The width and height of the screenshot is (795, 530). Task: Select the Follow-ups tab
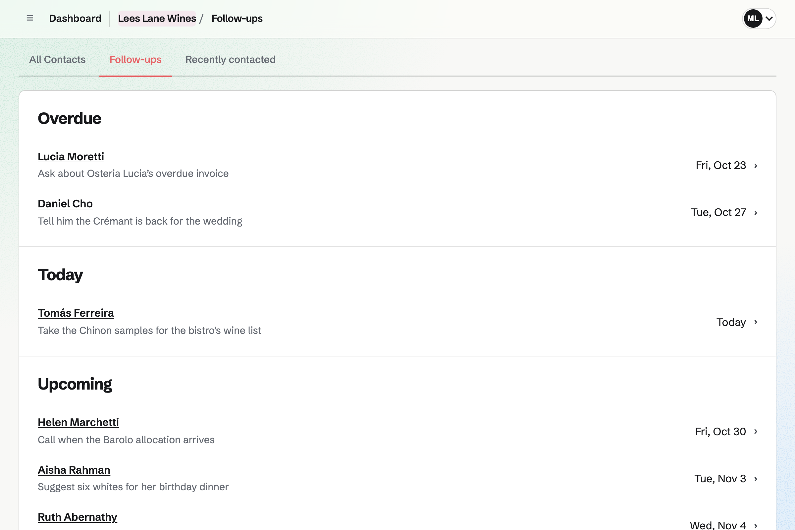135,60
